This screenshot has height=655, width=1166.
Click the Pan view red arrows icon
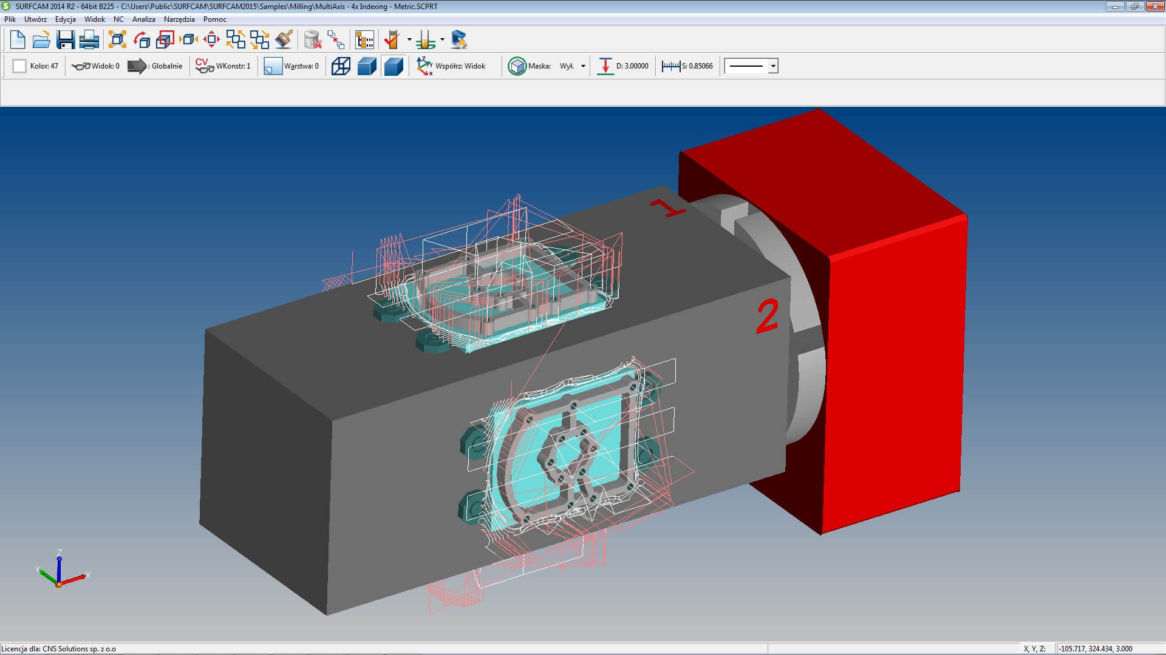211,40
